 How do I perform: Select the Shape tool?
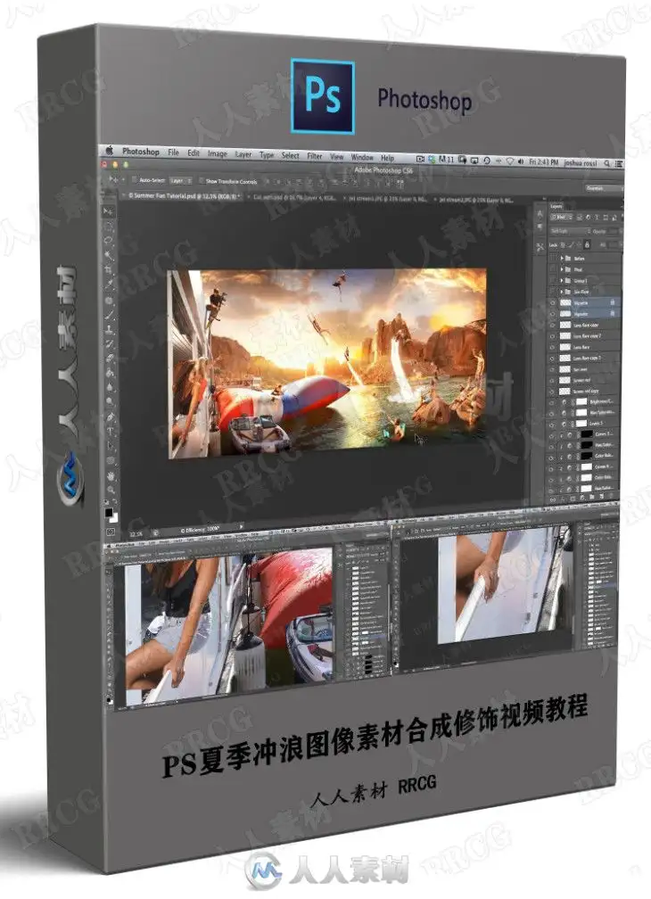click(x=110, y=460)
